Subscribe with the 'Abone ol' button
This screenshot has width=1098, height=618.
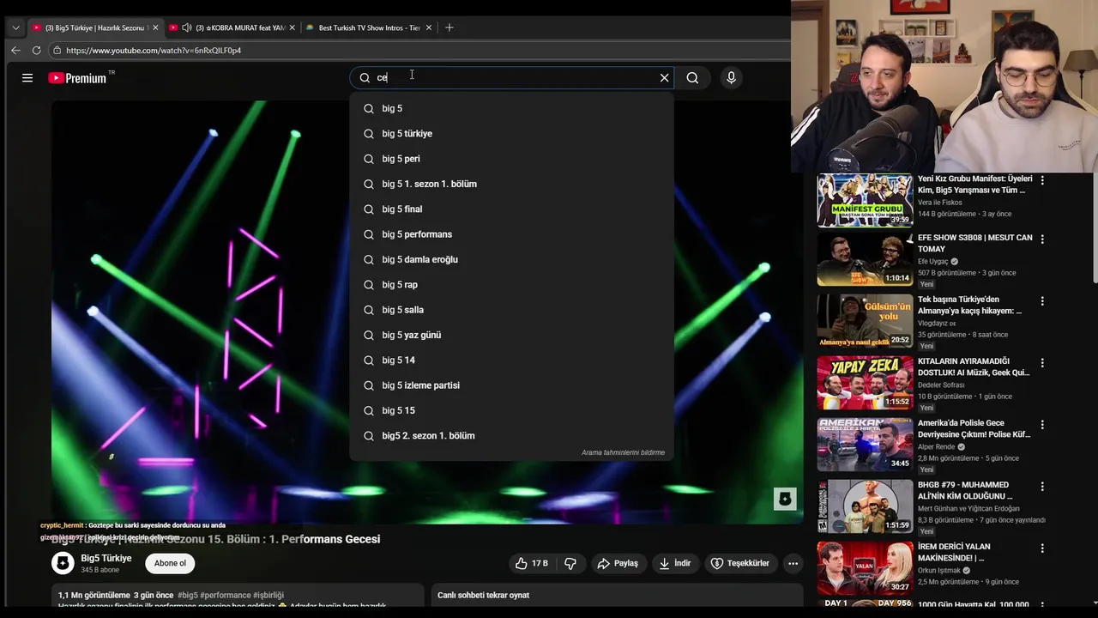170,563
